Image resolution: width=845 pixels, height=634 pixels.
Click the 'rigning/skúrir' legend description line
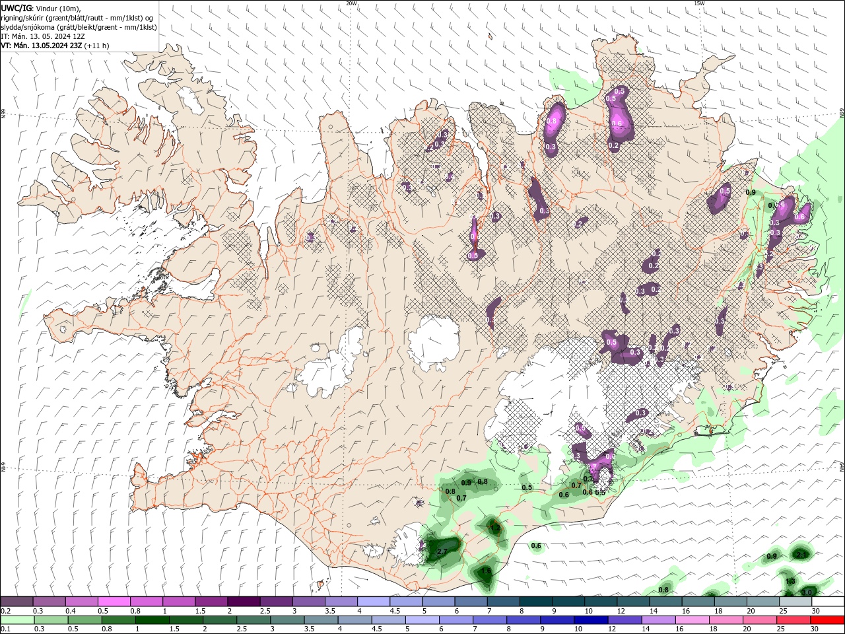[x=77, y=18]
